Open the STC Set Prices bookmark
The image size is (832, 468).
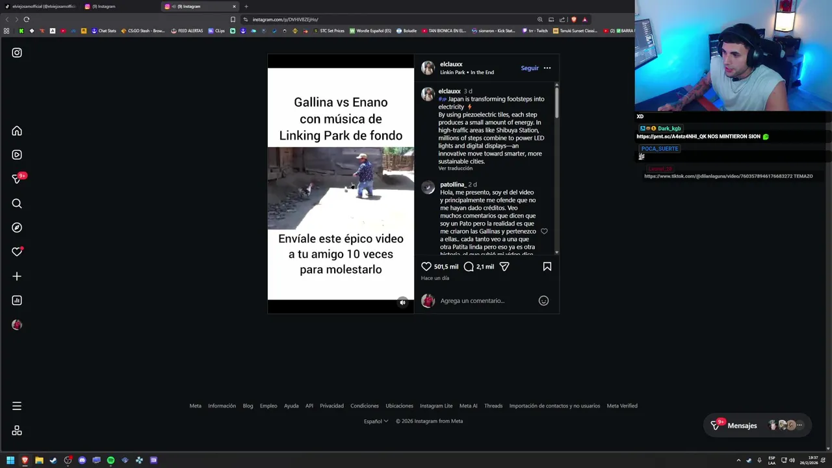point(328,31)
